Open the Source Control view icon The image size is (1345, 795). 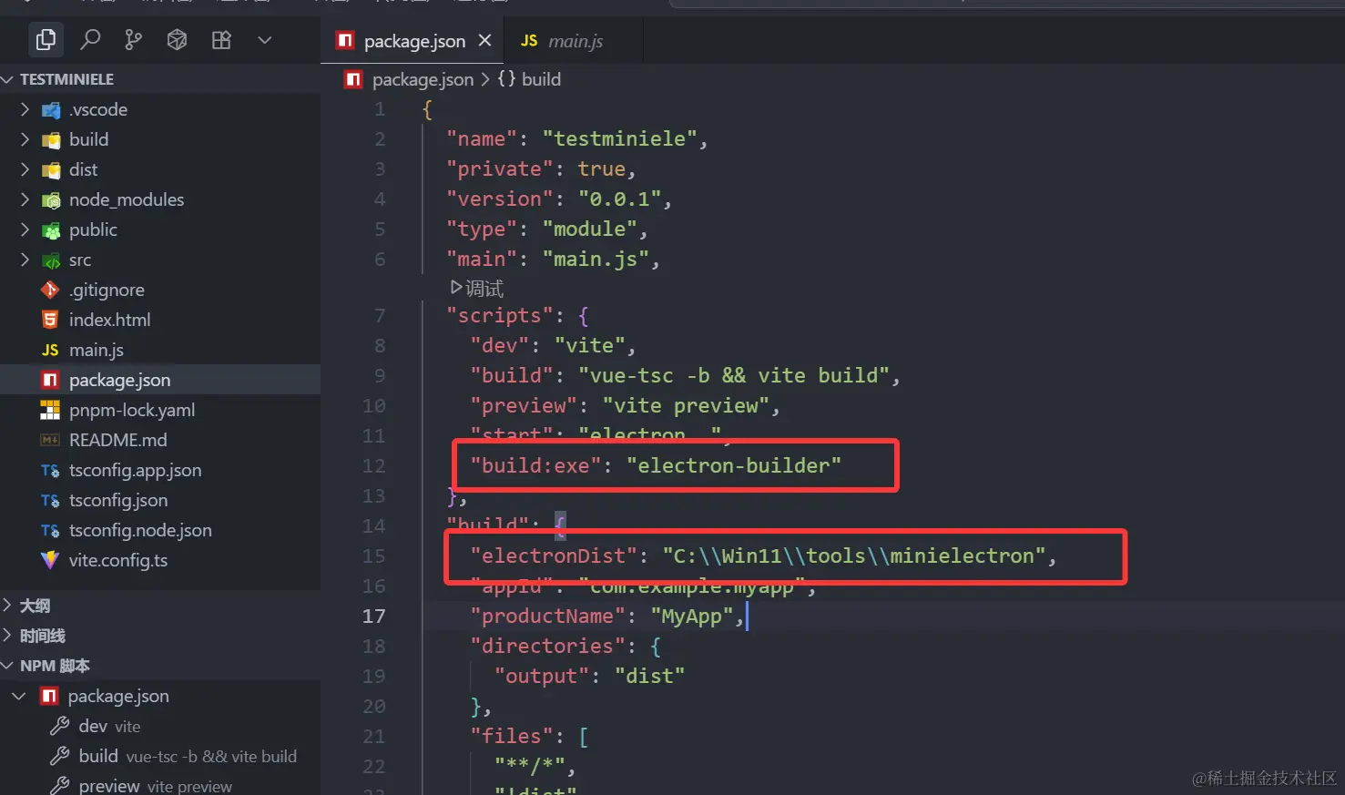(134, 39)
